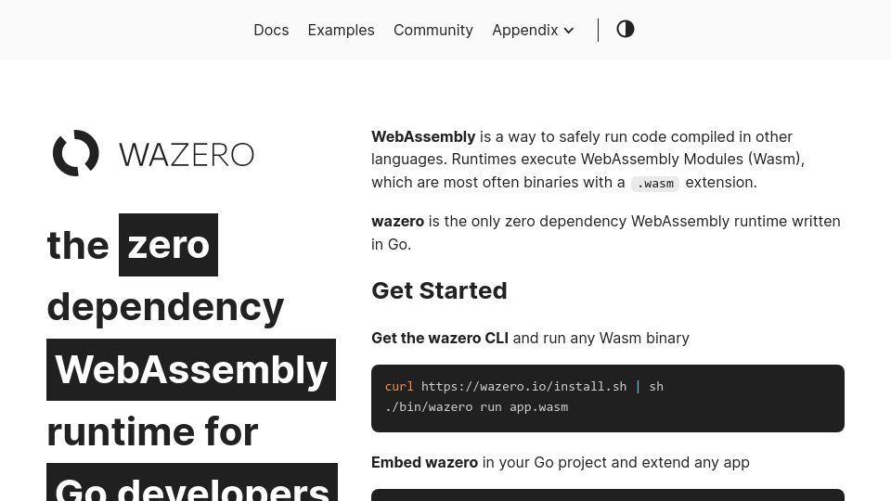Screen dimensions: 891x501
Task: Expand the Appendix dropdown menu
Action: click(x=533, y=30)
